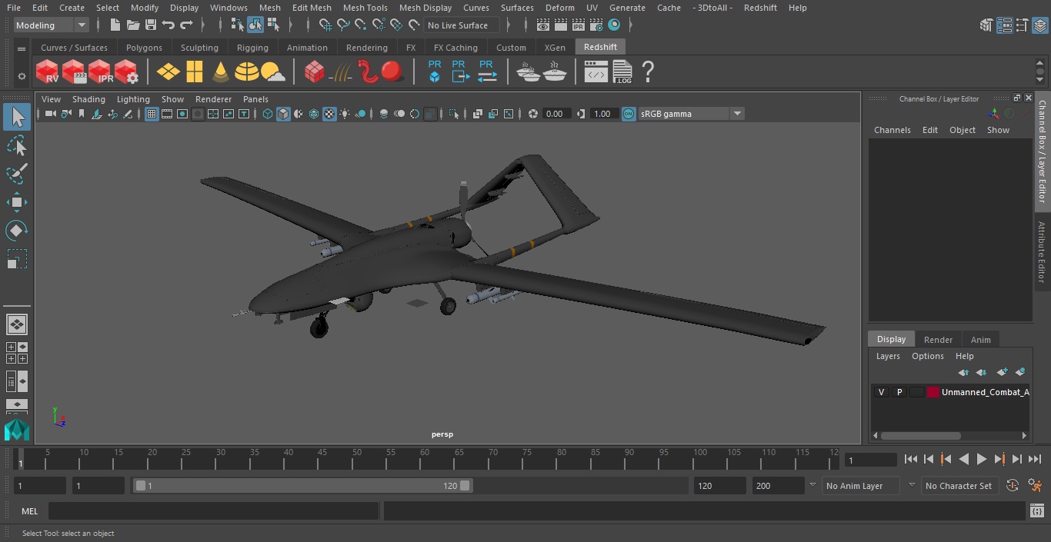
Task: Choose the Rotate tool in toolbox
Action: coord(17,231)
